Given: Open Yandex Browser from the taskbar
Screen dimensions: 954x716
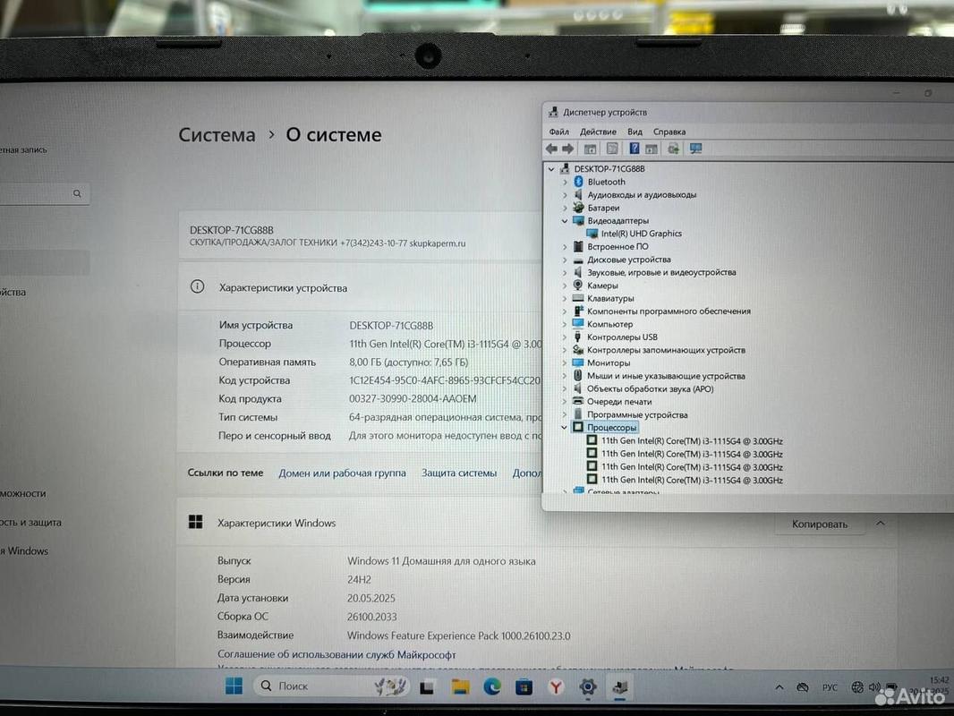Looking at the screenshot, I should [x=555, y=686].
